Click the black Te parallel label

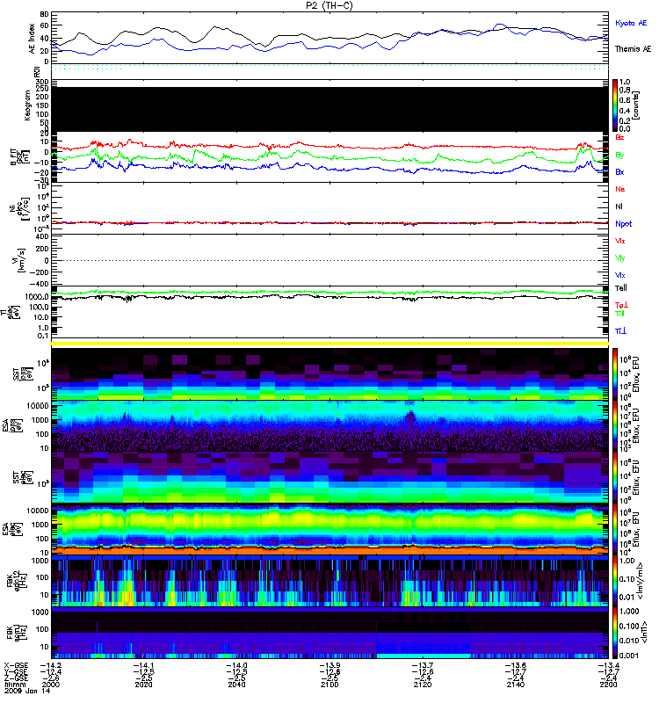coord(621,288)
